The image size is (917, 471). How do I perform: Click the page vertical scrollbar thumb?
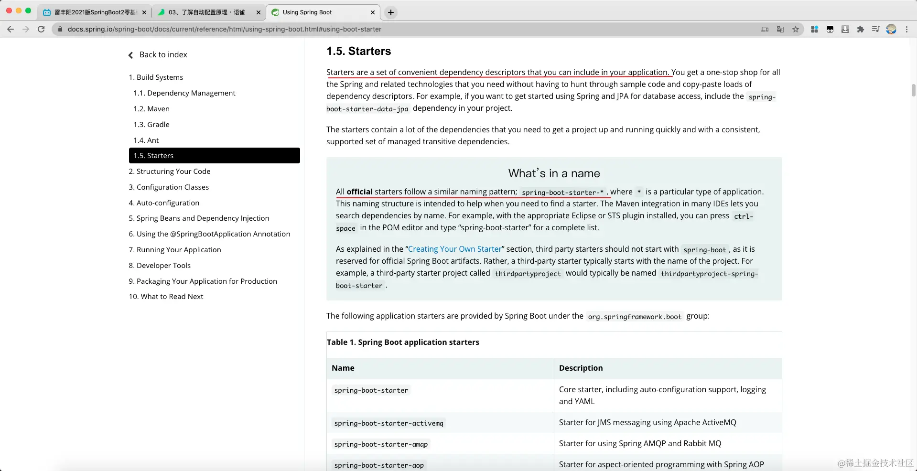point(913,90)
